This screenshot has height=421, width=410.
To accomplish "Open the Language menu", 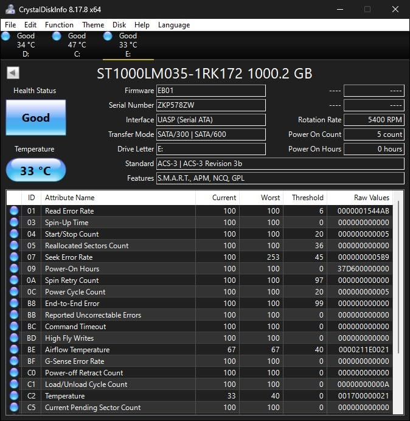I will [x=174, y=25].
